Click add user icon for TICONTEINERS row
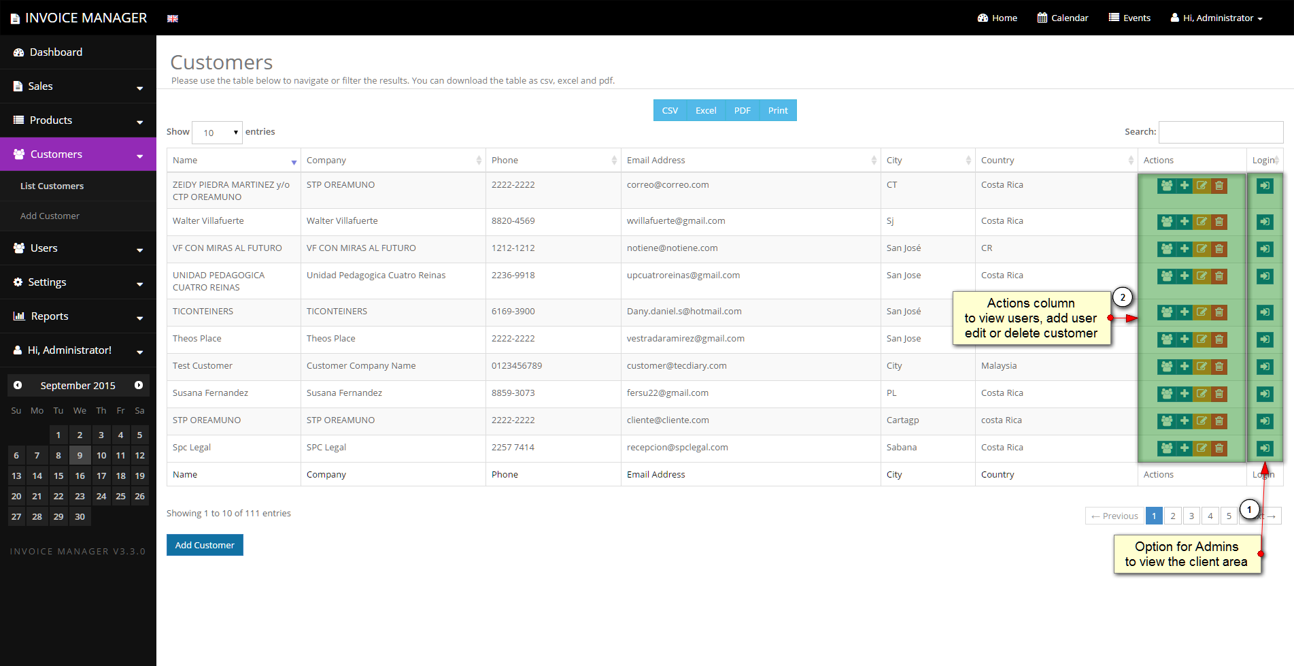 click(1184, 312)
